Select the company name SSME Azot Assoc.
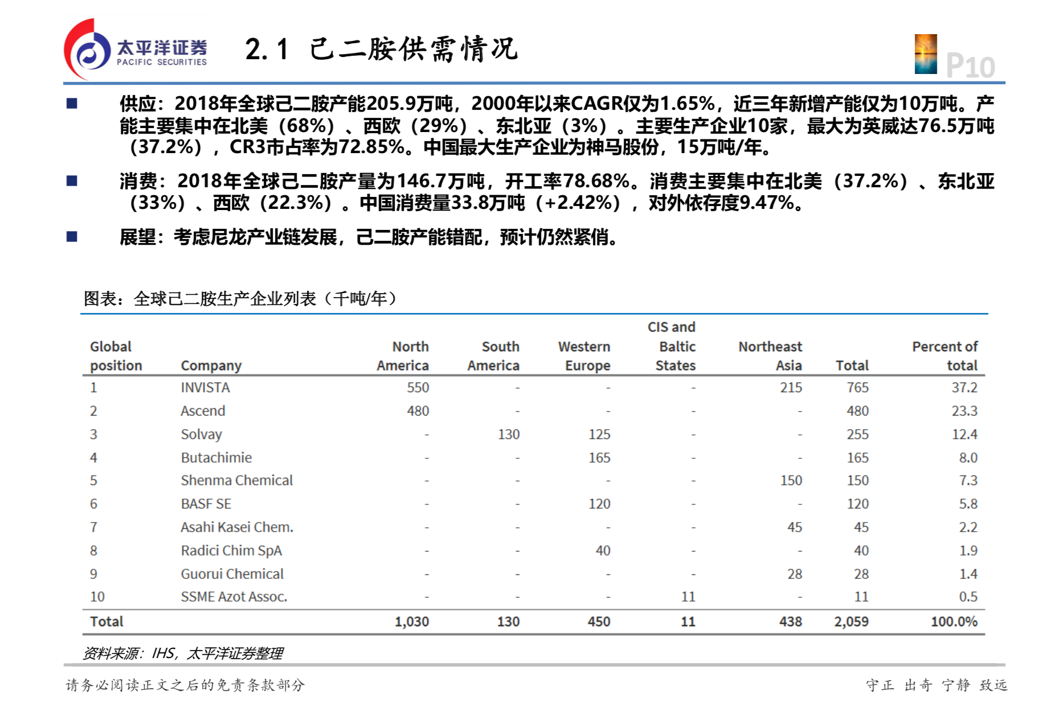 coord(234,597)
